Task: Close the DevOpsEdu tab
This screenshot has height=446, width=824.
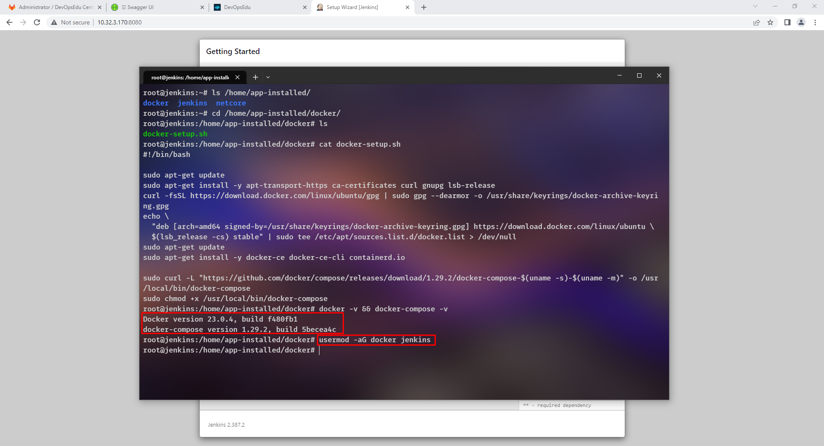Action: [x=305, y=7]
